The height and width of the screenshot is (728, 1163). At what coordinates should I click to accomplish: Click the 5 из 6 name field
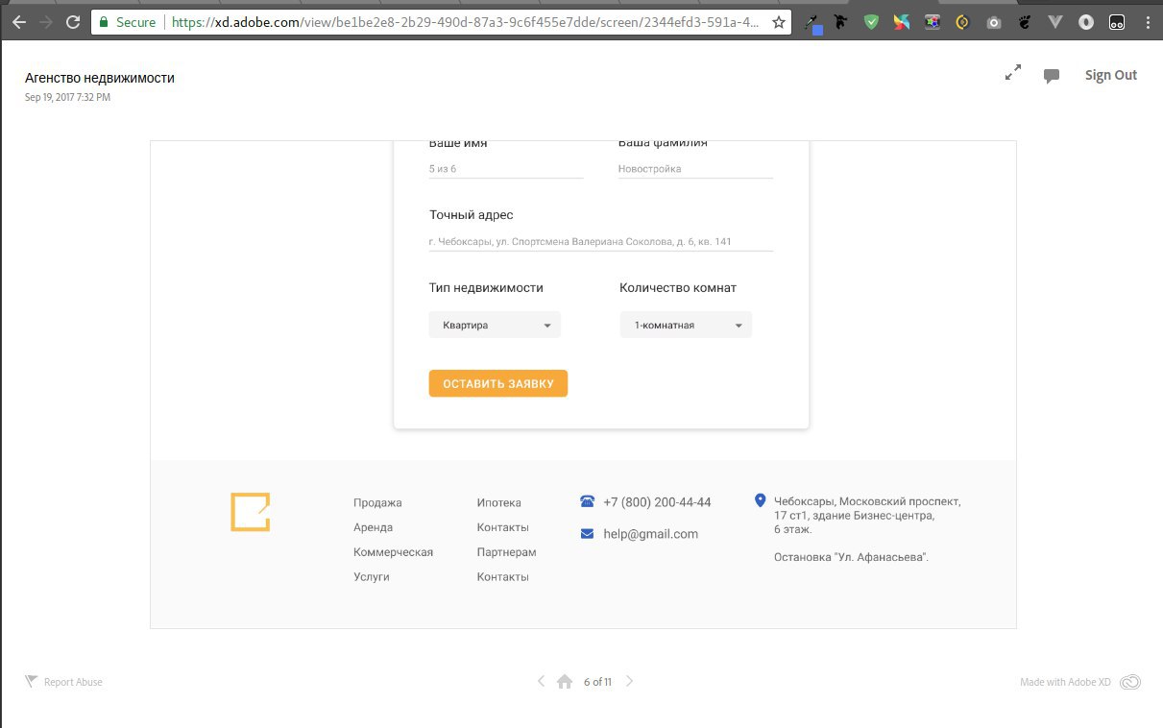coord(506,169)
